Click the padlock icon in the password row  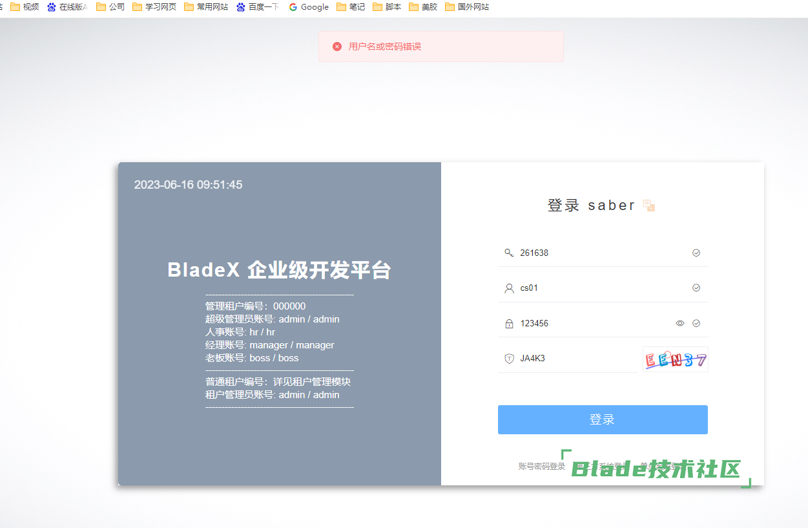click(x=509, y=323)
